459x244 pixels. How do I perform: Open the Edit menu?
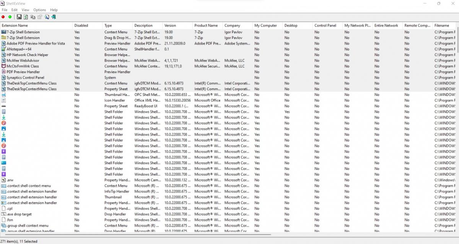tap(15, 10)
